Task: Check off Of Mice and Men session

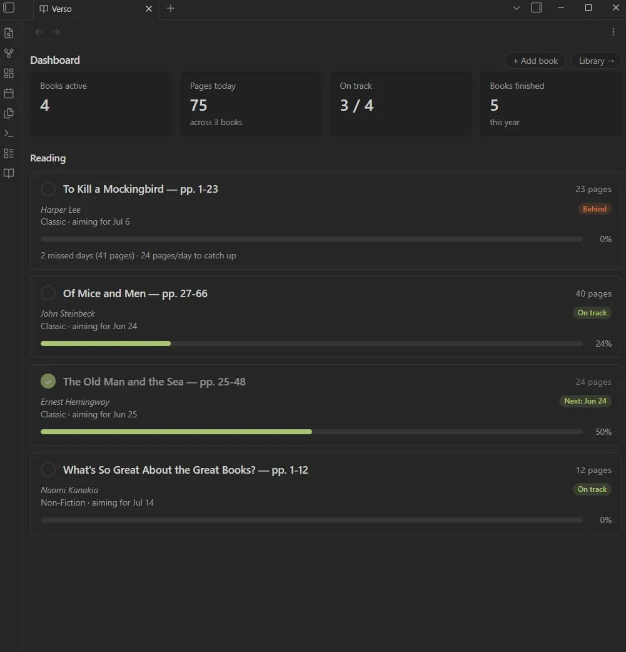Action: [48, 293]
